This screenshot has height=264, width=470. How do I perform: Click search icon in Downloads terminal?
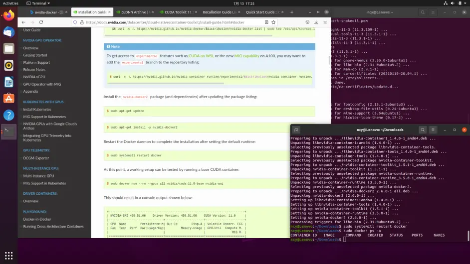423,130
